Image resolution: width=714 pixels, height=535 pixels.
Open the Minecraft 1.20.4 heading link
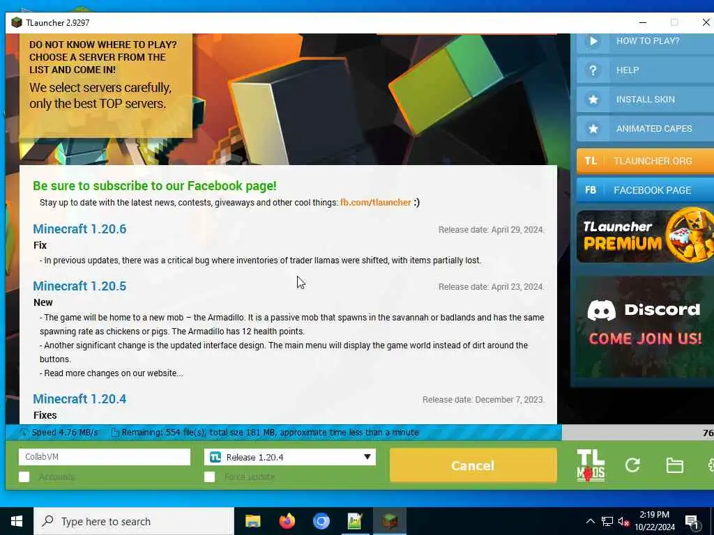point(79,399)
